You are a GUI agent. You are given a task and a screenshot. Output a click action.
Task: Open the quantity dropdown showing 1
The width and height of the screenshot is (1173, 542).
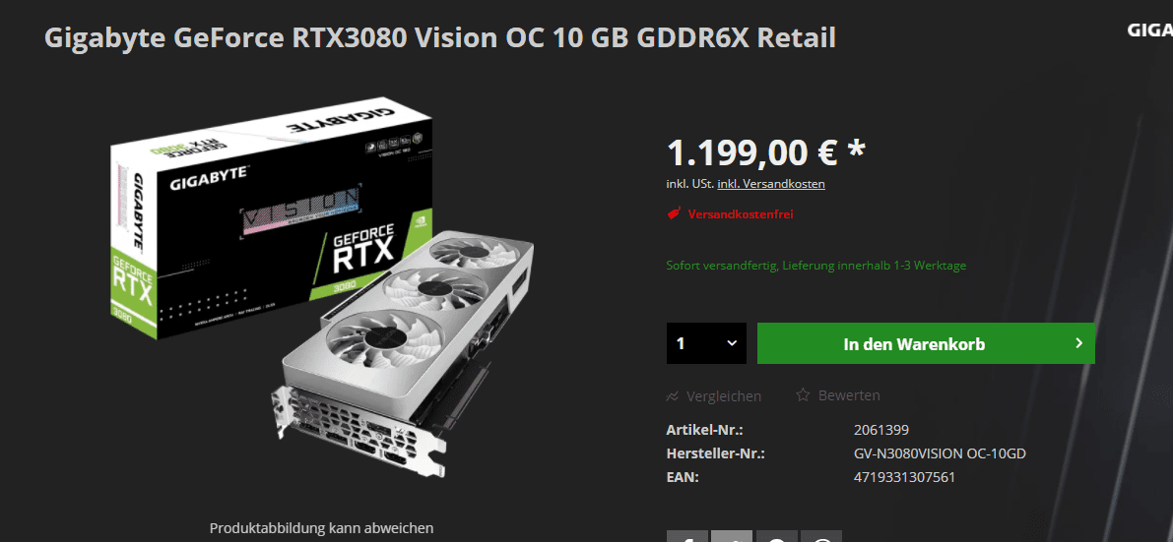(706, 343)
